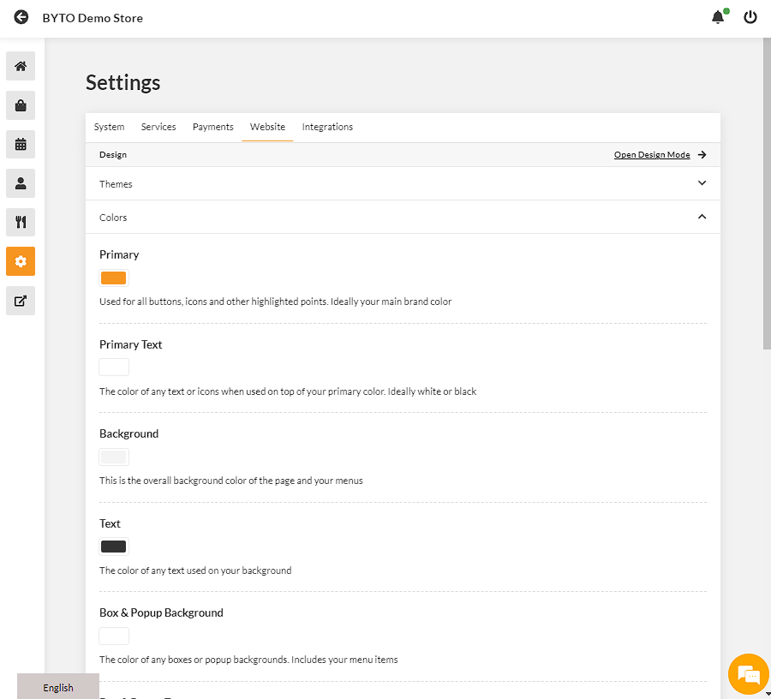Open the notifications bell
The width and height of the screenshot is (771, 699).
point(718,18)
